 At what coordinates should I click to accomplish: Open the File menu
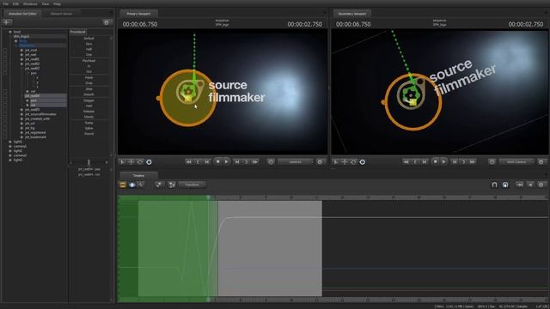point(6,3)
